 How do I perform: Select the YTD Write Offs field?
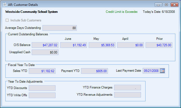[42, 95]
